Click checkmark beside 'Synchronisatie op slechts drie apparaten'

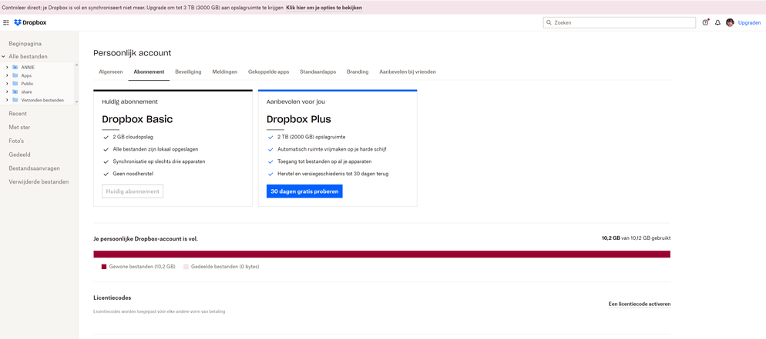(106, 161)
